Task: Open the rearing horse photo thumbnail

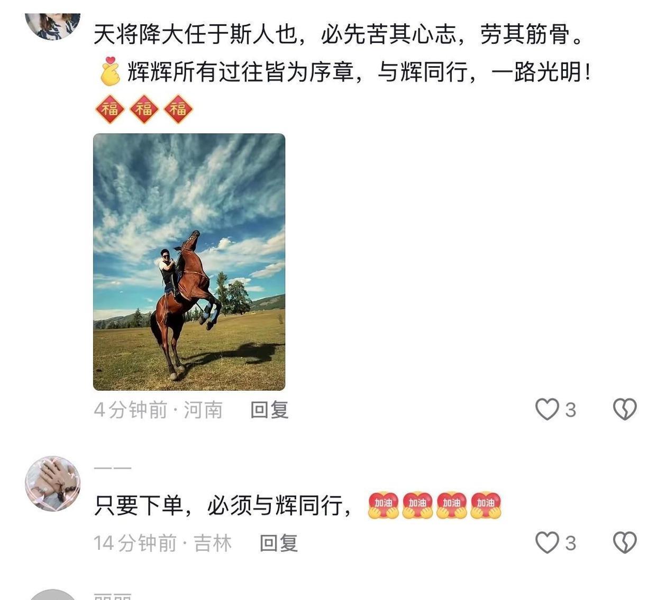Action: [189, 262]
